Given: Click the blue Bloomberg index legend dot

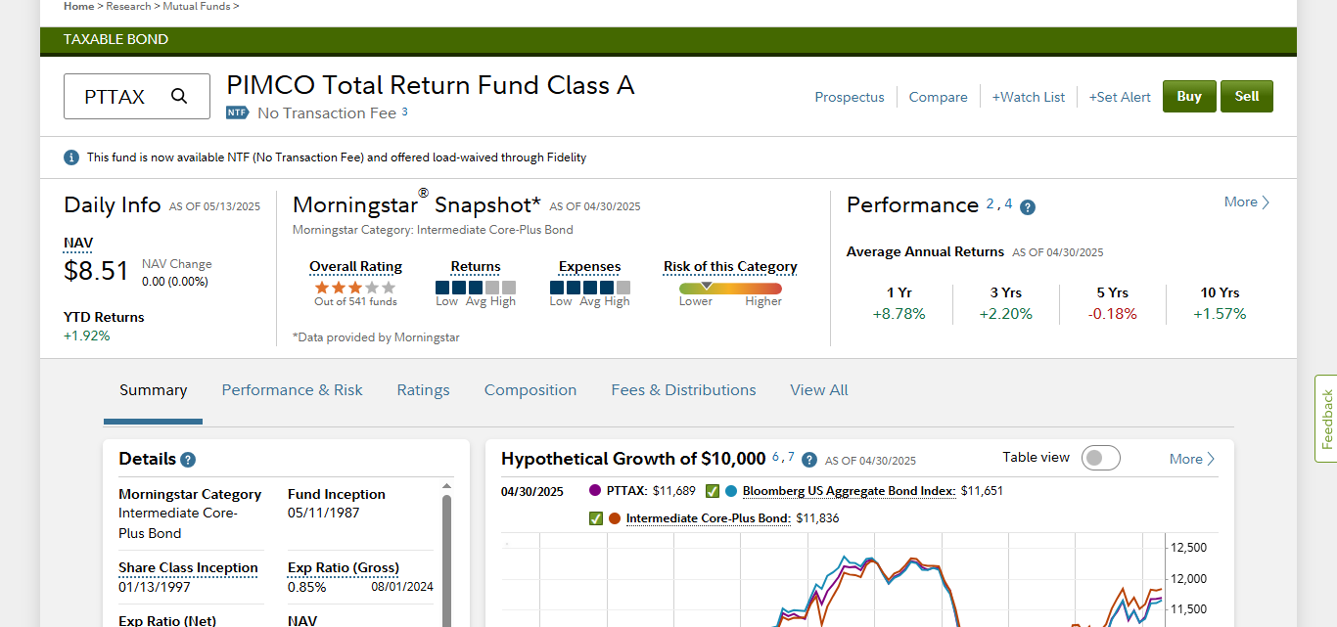Looking at the screenshot, I should pyautogui.click(x=731, y=491).
